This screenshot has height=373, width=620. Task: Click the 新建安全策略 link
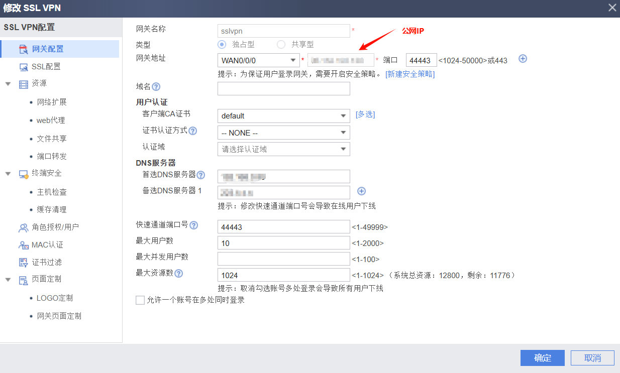point(410,74)
